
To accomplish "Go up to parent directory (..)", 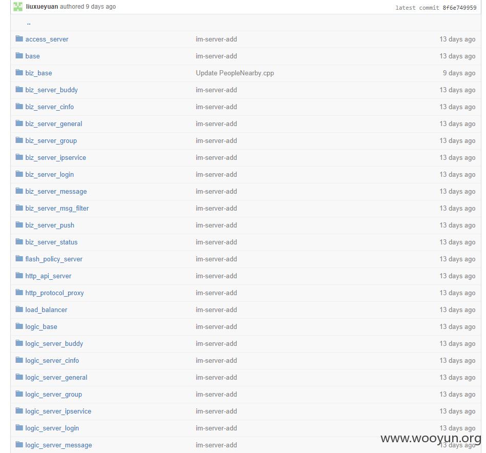I will pos(29,23).
